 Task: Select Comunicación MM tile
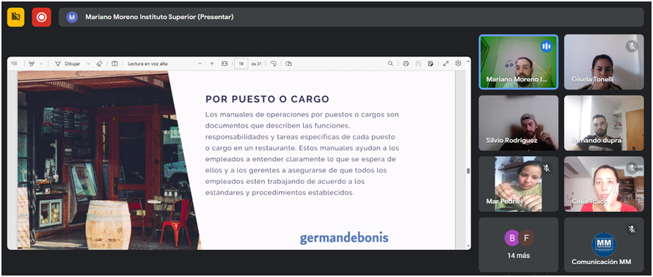click(604, 245)
